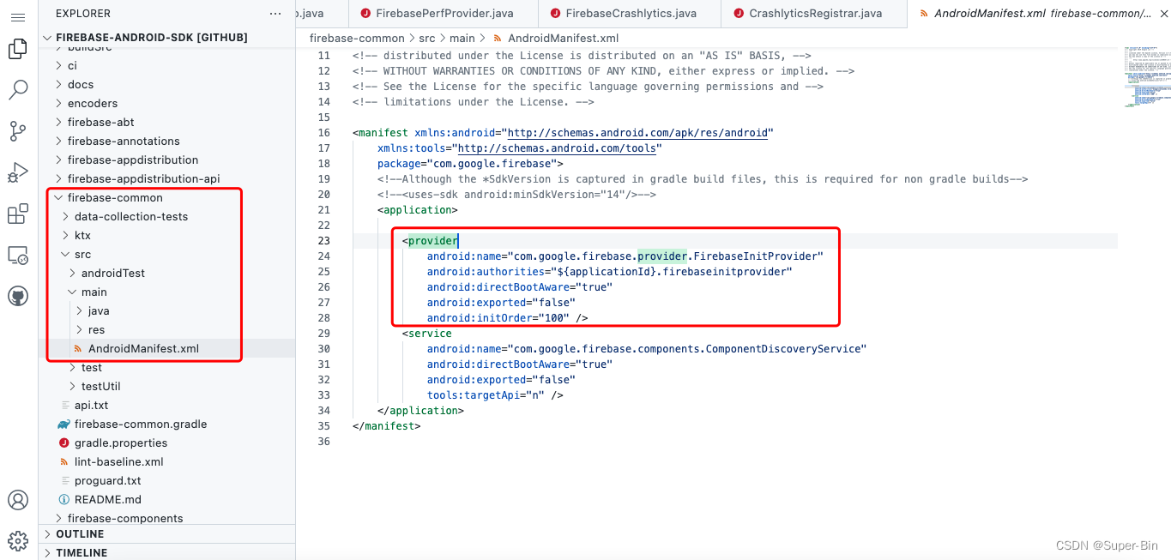1171x560 pixels.
Task: Collapse the src folder
Action: tap(167, 254)
